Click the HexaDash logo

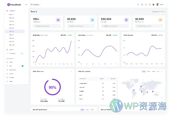(14, 4)
